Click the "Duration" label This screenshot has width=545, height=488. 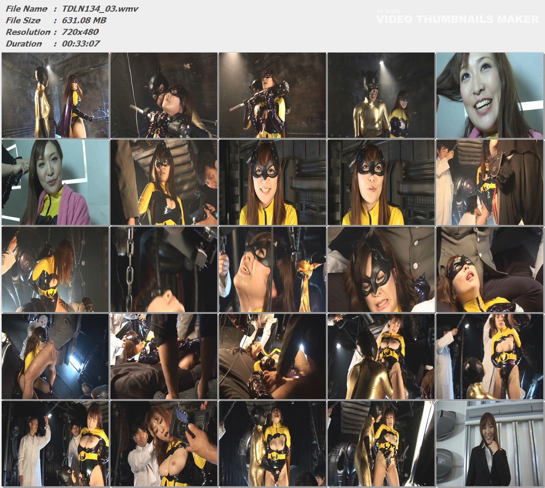tap(24, 44)
